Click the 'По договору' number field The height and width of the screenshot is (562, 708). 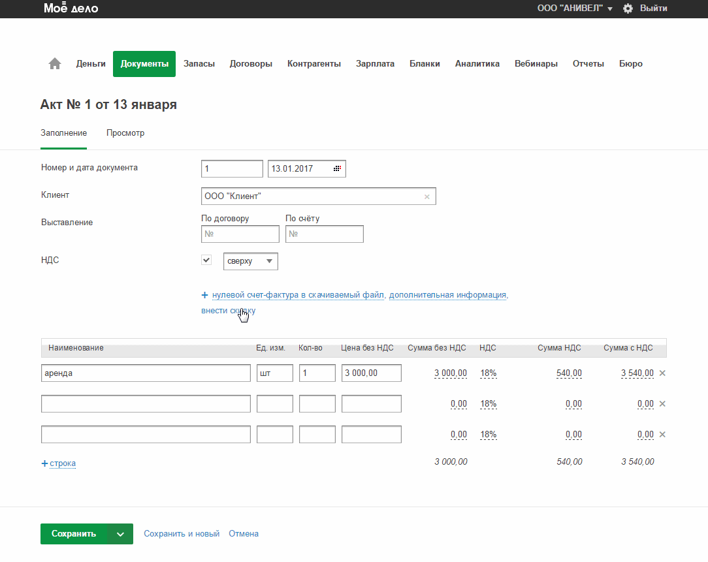coord(240,234)
